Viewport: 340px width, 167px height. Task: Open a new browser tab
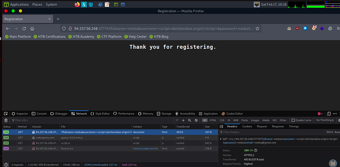coord(58,19)
